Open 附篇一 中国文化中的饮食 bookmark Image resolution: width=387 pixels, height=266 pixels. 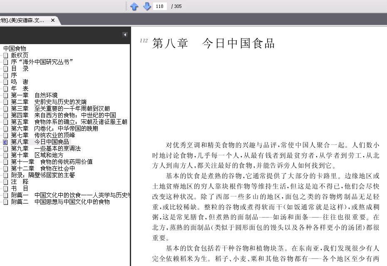71,195
